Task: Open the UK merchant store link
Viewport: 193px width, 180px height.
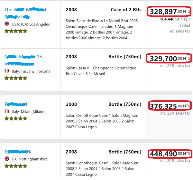Action: pos(18,152)
